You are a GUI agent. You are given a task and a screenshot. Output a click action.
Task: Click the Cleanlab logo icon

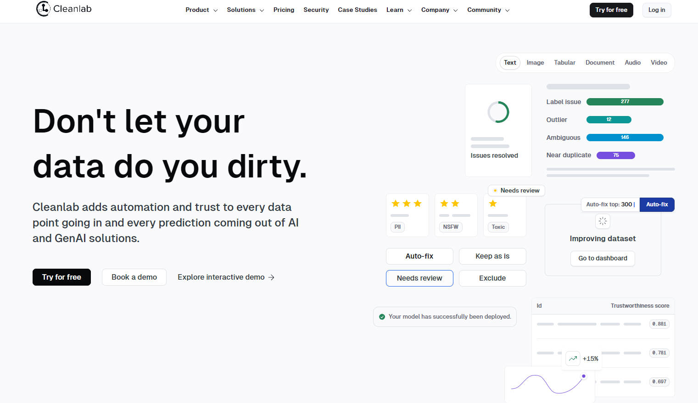43,9
